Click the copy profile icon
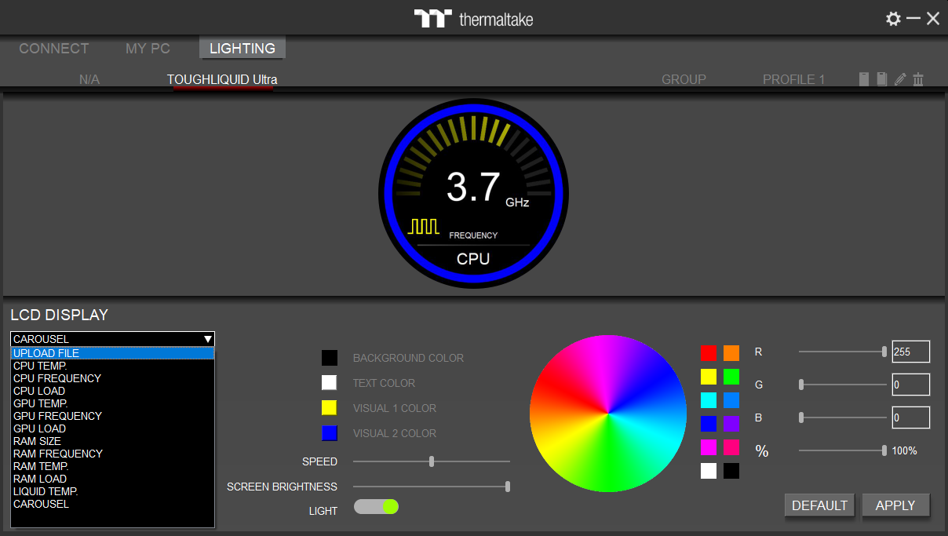This screenshot has height=536, width=948. click(882, 79)
